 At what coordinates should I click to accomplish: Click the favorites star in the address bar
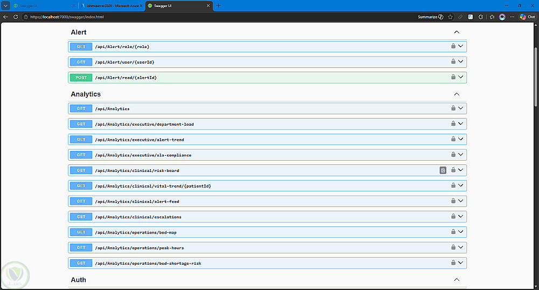450,17
